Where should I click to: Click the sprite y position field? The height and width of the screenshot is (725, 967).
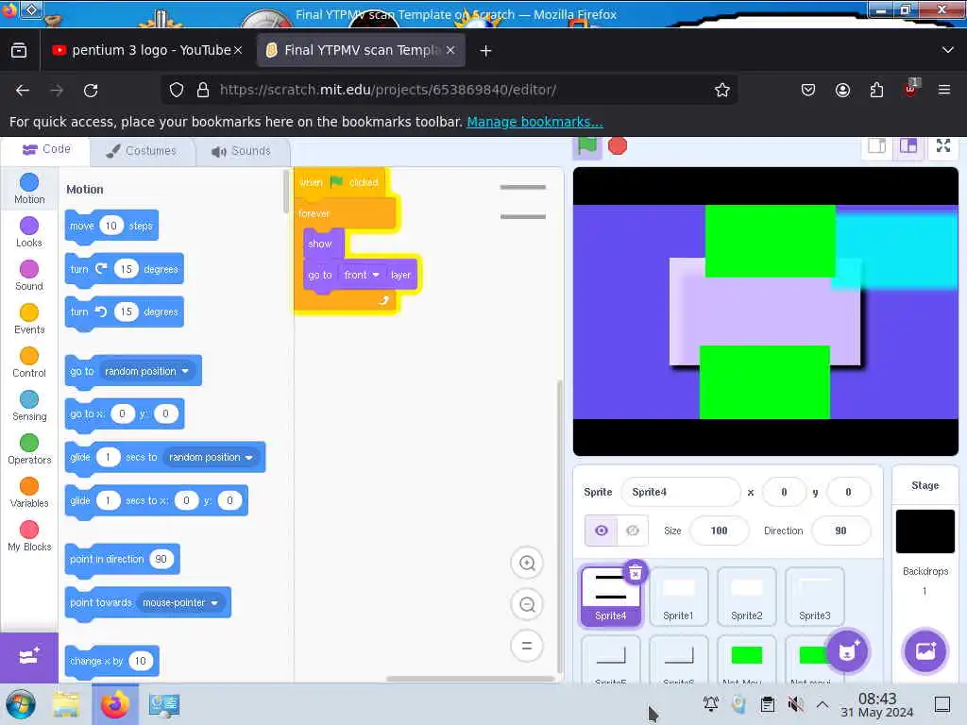848,492
